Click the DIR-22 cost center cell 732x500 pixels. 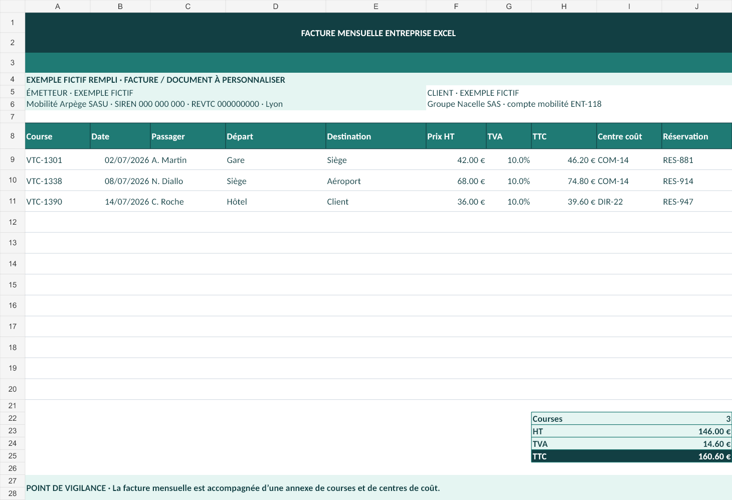(629, 202)
